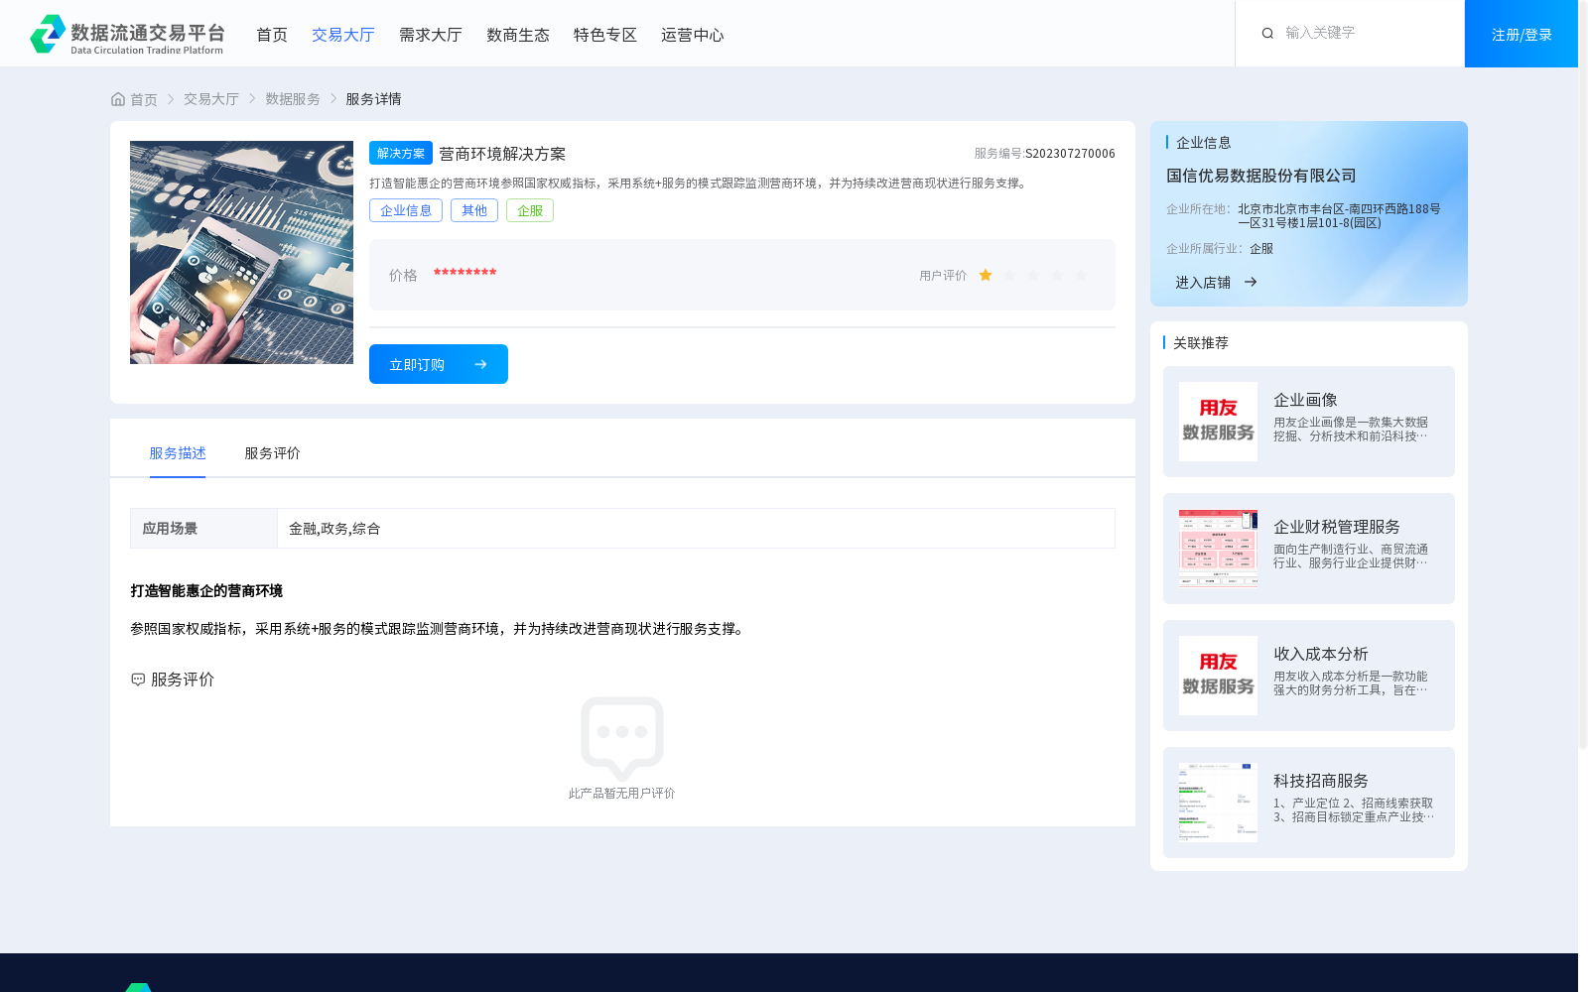Click the 收入成本分析 用友 thumbnail
The width and height of the screenshot is (1588, 992).
coord(1218,676)
